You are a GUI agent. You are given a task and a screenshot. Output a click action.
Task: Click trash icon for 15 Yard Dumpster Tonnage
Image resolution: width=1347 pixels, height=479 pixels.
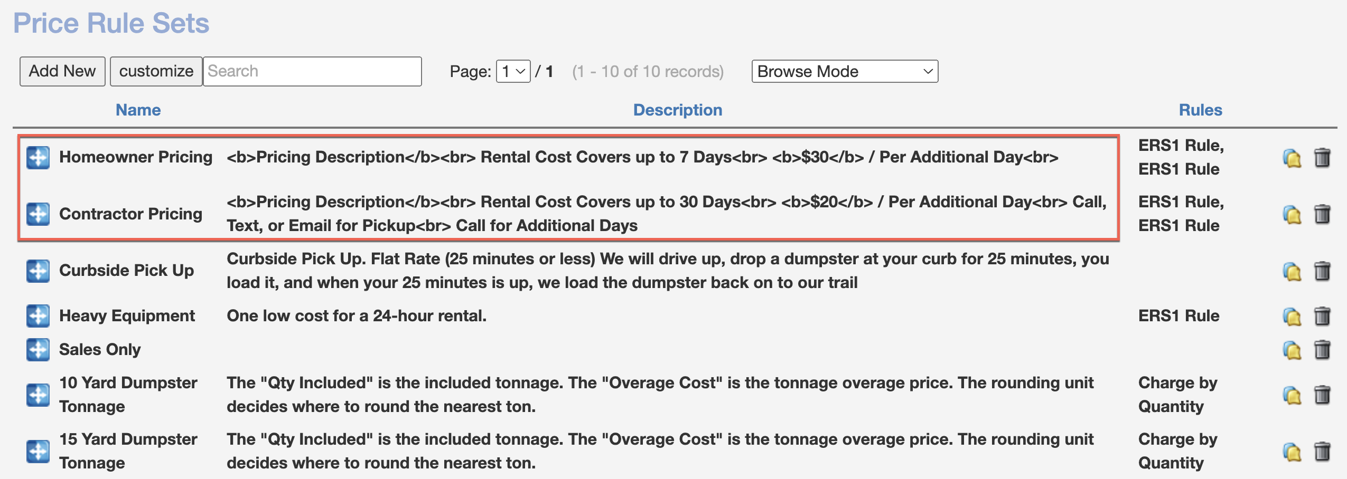1322,452
